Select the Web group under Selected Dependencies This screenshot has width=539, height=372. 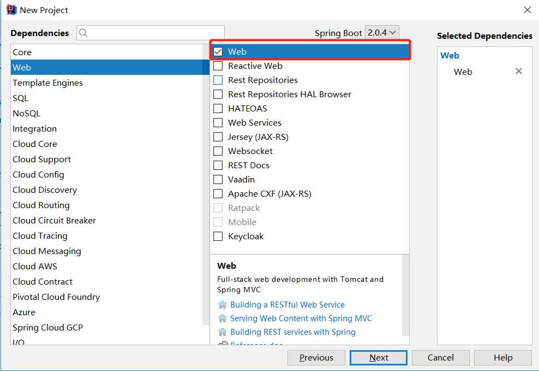click(450, 55)
